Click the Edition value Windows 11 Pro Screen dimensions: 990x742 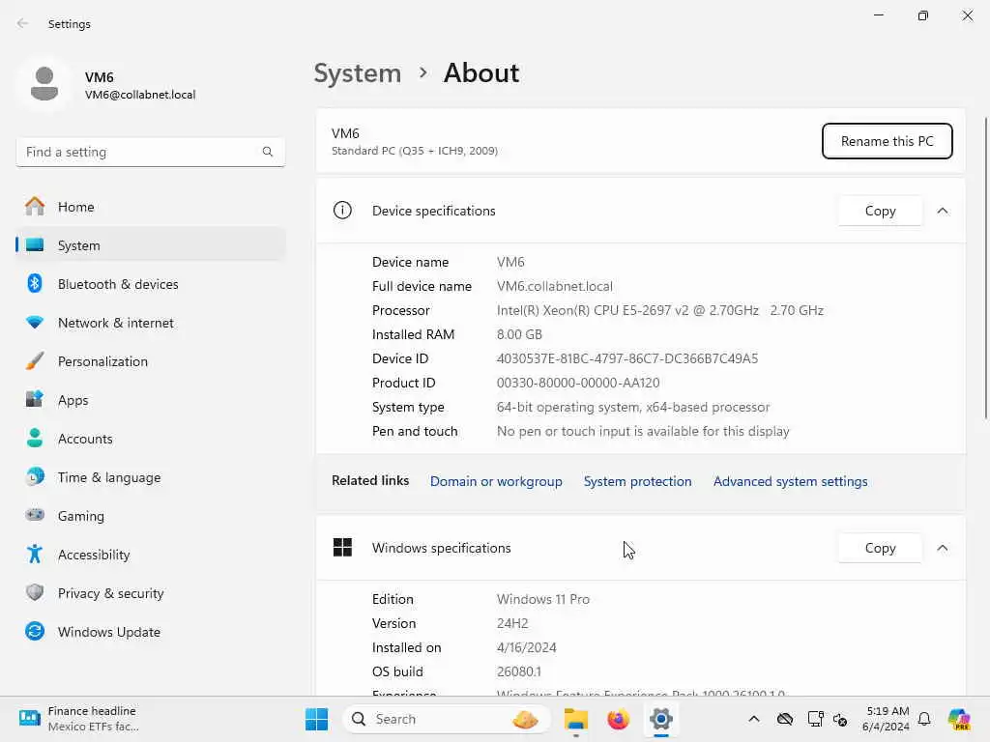point(543,599)
